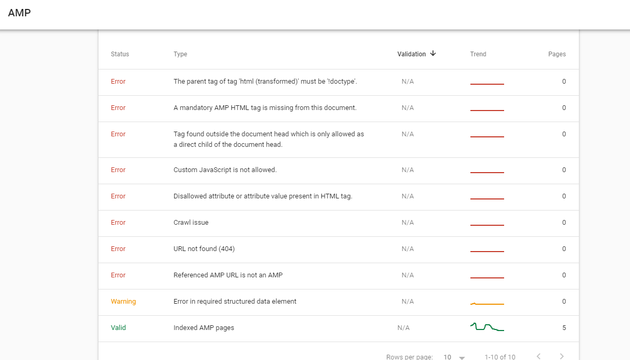Image resolution: width=630 pixels, height=360 pixels.
Task: Open 'Error in required structured data element' warning
Action: click(x=235, y=302)
